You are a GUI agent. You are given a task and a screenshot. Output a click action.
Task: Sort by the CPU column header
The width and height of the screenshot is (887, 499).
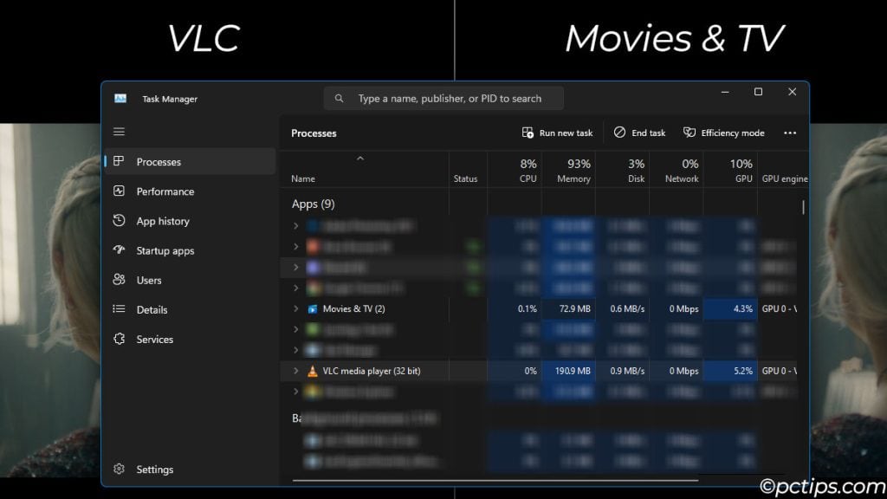coord(515,170)
